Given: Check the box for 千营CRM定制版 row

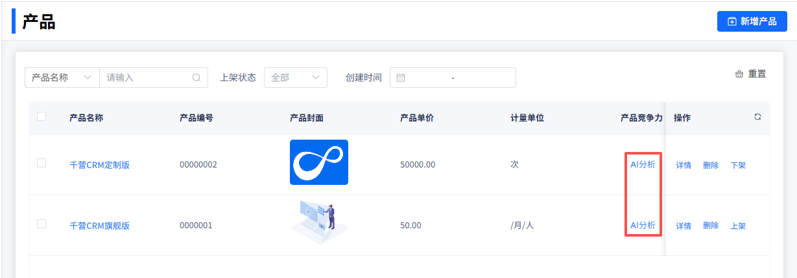Looking at the screenshot, I should [42, 163].
